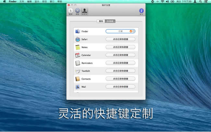
Task: Click the orange revert button in Finder recorder
Action: pos(131,31)
